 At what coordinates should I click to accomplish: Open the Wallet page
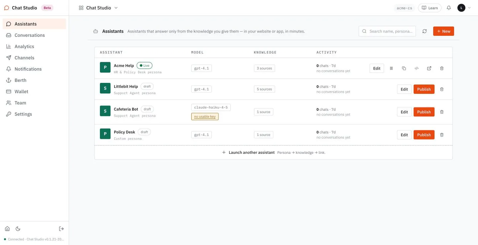35,92
